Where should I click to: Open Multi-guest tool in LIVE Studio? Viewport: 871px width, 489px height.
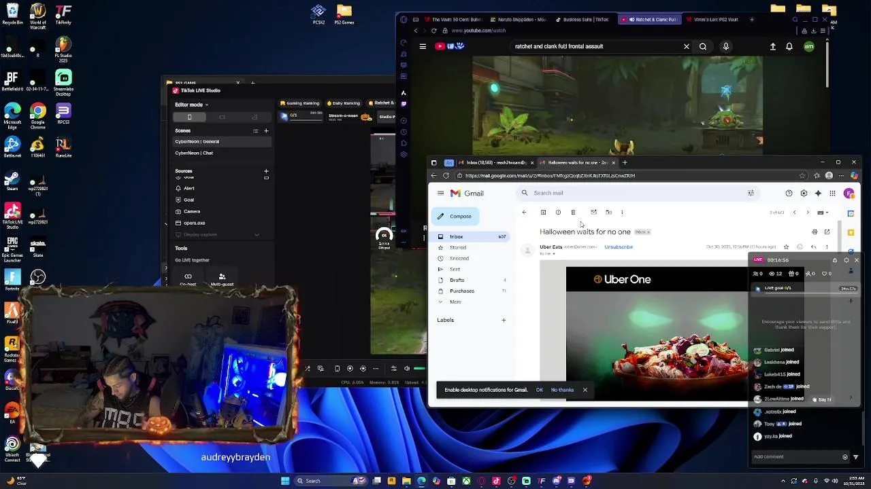tap(222, 280)
